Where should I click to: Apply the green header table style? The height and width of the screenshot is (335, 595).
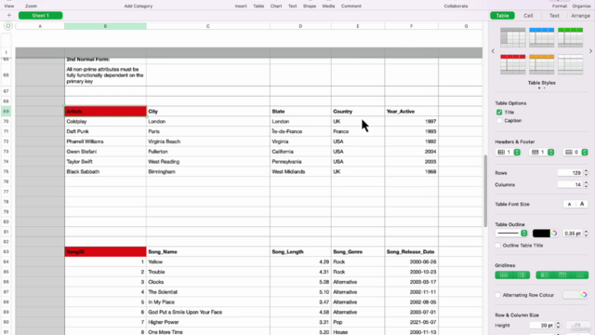[570, 37]
